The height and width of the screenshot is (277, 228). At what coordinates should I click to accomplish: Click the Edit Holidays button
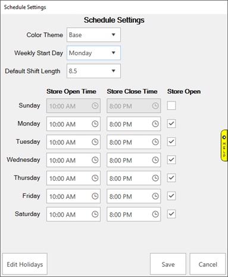[25, 264]
